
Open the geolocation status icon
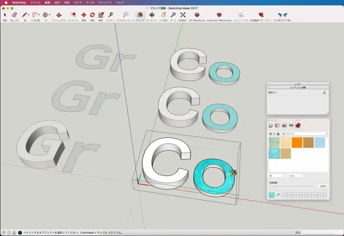pyautogui.click(x=4, y=233)
